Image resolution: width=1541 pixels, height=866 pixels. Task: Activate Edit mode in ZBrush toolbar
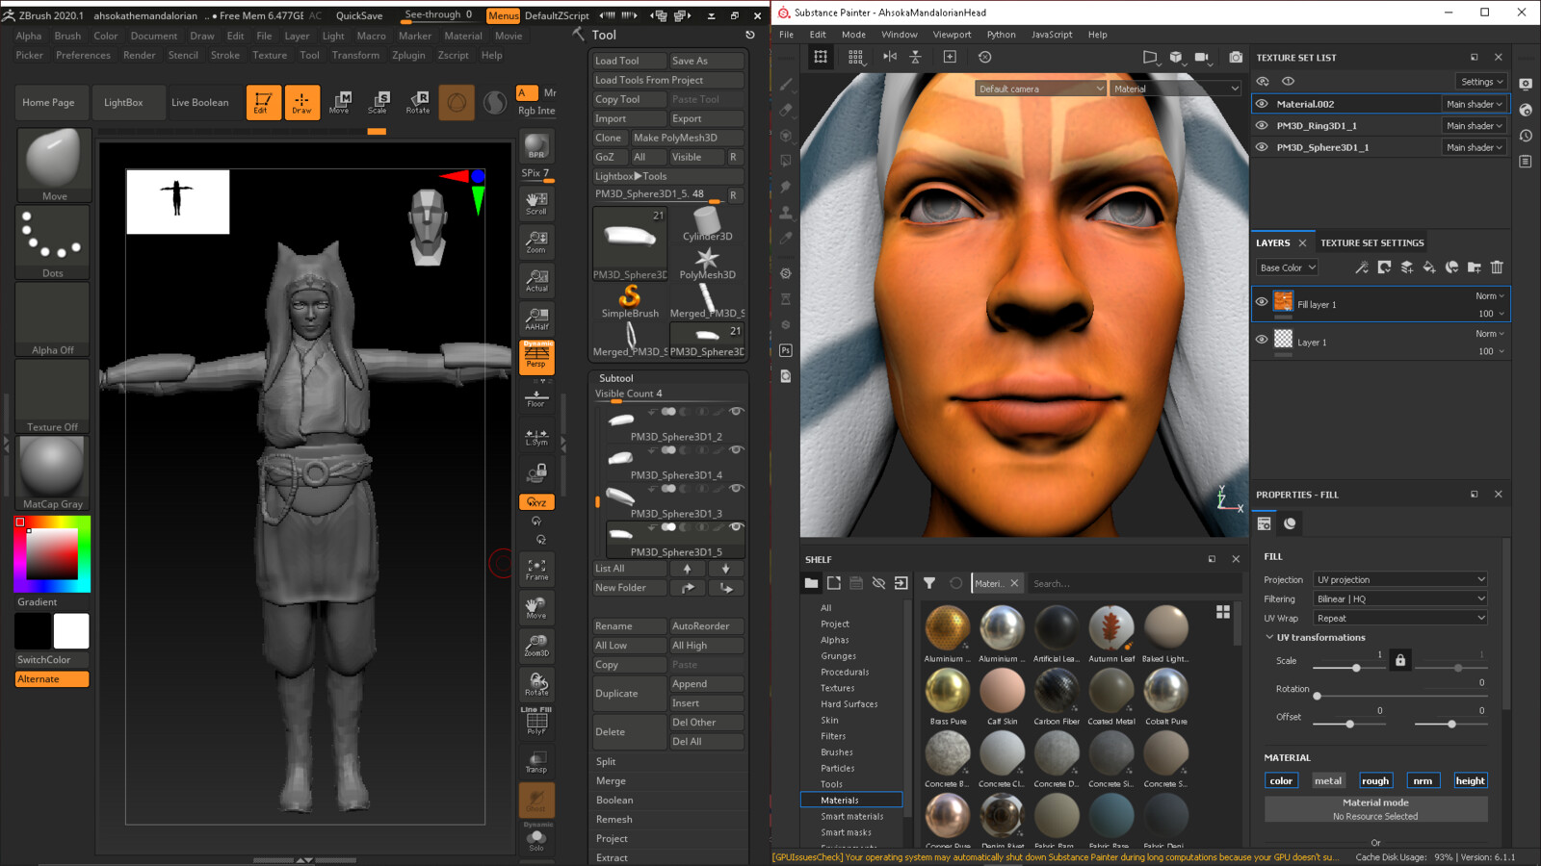tap(263, 102)
